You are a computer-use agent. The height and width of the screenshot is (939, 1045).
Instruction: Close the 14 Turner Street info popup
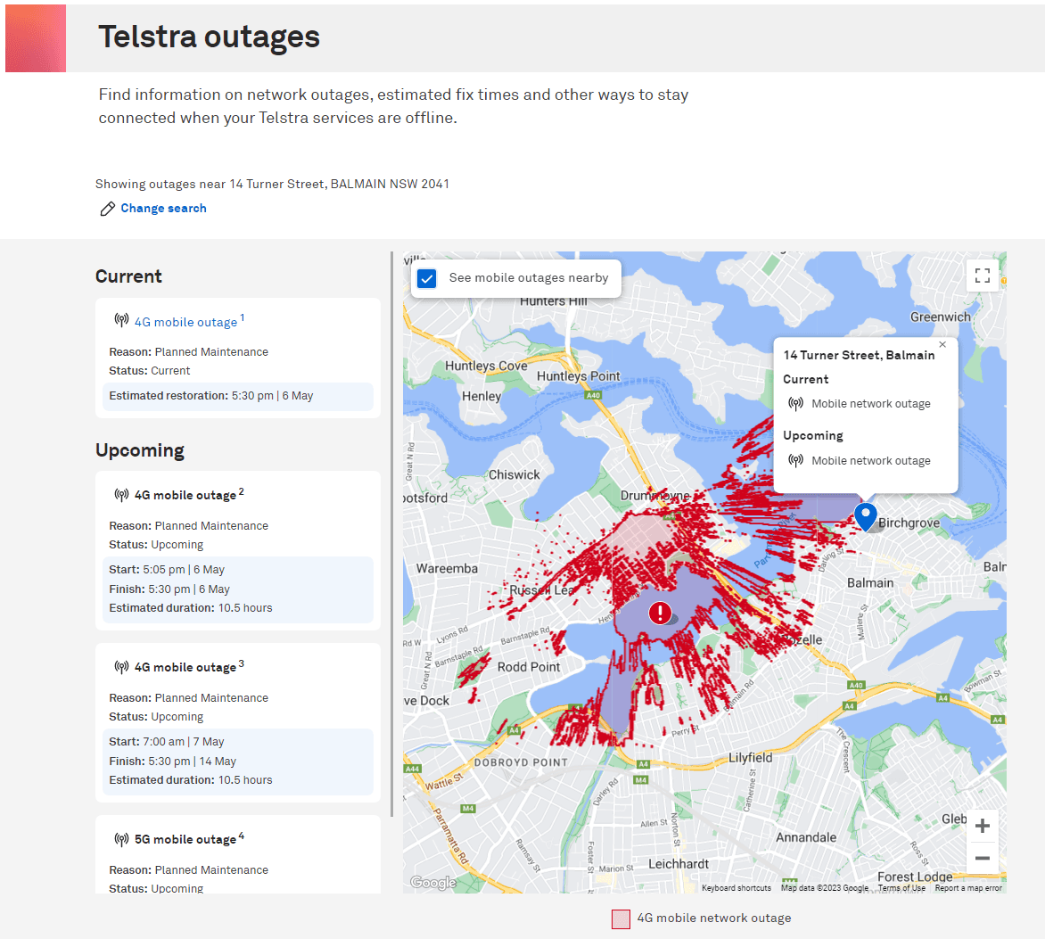point(942,344)
